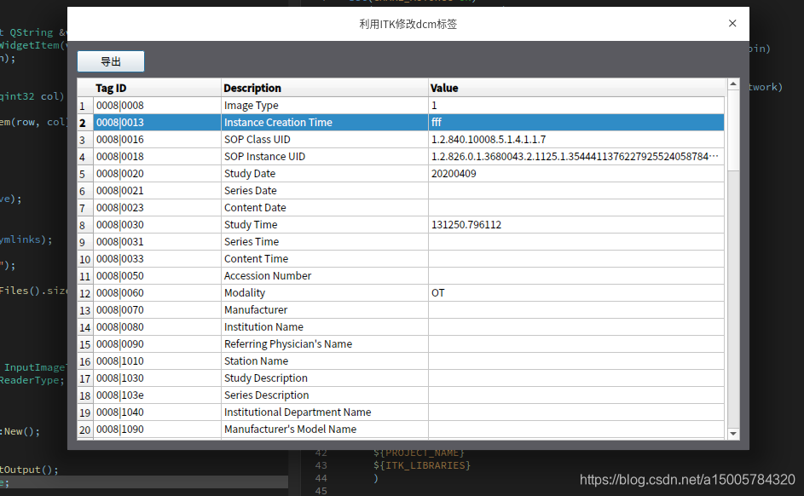Select the Instance Creation Time cell
Image resolution: width=804 pixels, height=496 pixels.
(325, 123)
